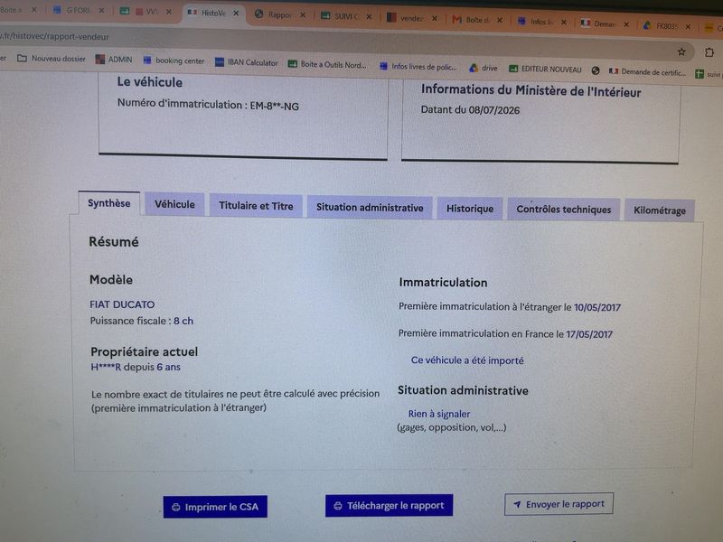This screenshot has width=723, height=542.
Task: Select the Véhicule tab
Action: pos(174,204)
